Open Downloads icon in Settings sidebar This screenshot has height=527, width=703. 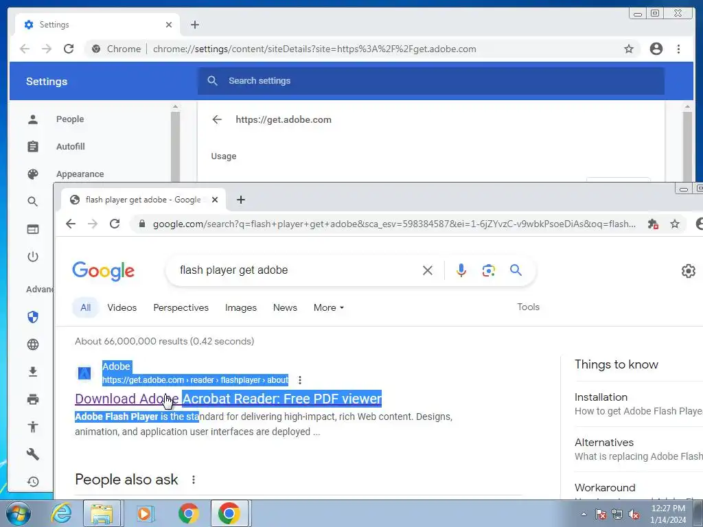[x=33, y=372]
